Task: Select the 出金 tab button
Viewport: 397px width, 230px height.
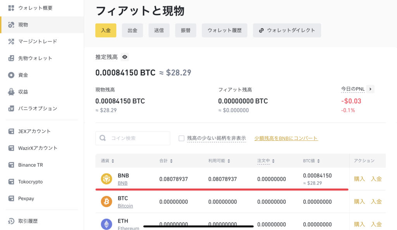Action: [x=133, y=30]
